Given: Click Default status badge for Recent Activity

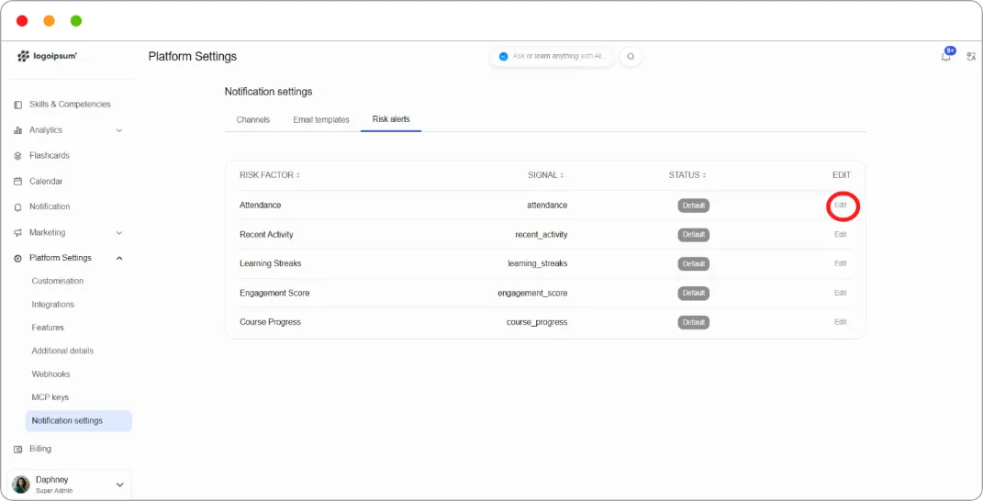Looking at the screenshot, I should tap(693, 235).
